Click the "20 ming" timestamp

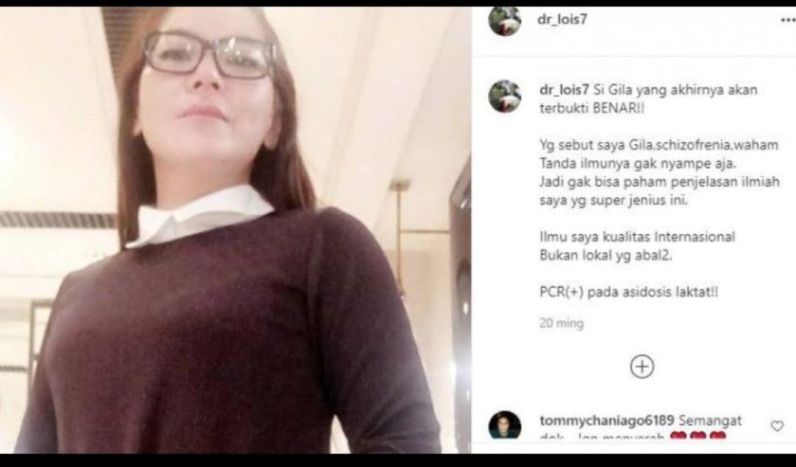pos(561,323)
